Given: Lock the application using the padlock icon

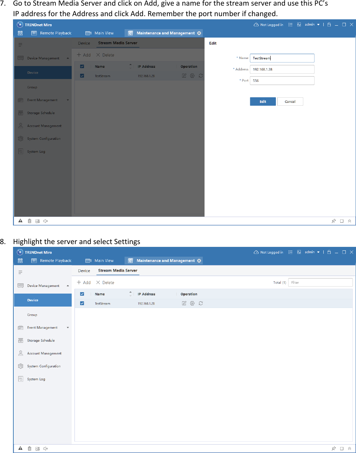Looking at the screenshot, I should (x=329, y=252).
